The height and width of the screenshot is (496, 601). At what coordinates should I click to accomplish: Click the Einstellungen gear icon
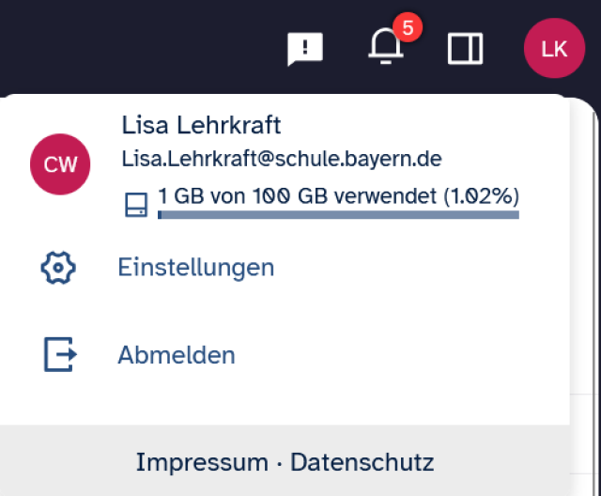pos(58,268)
